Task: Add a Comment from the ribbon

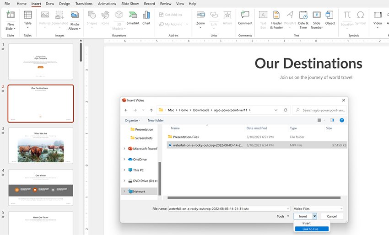Action: click(245, 18)
